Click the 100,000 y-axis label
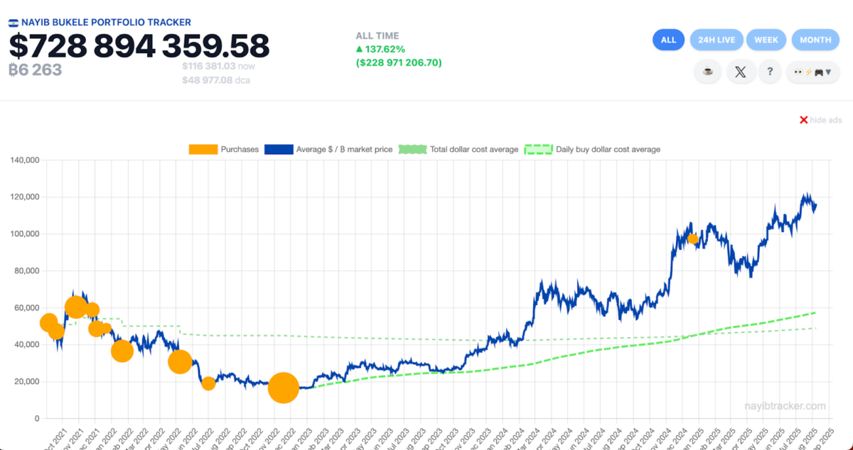 coord(25,234)
